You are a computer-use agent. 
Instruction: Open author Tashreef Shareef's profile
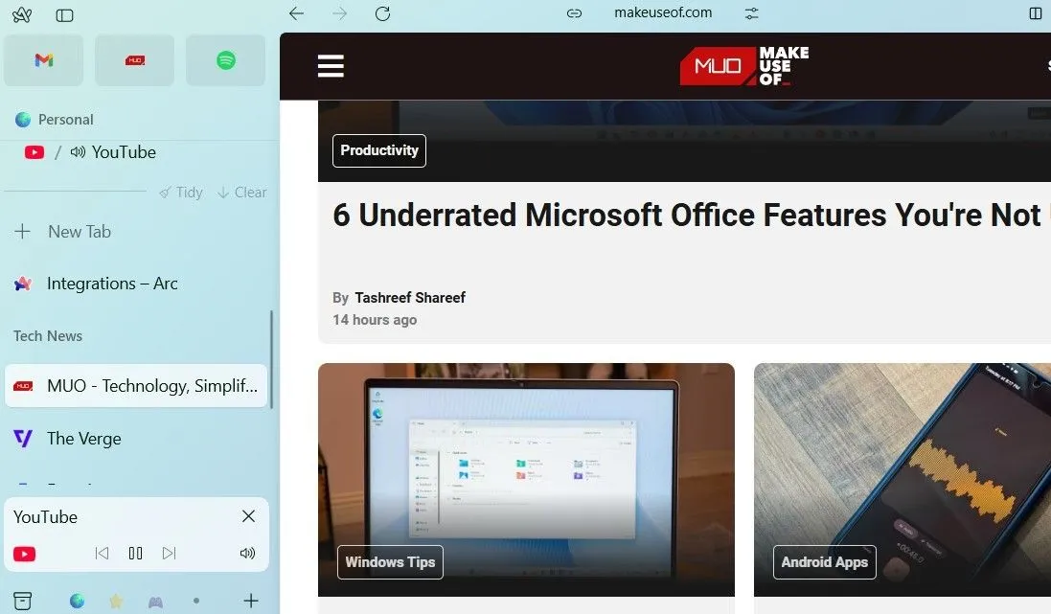click(409, 298)
